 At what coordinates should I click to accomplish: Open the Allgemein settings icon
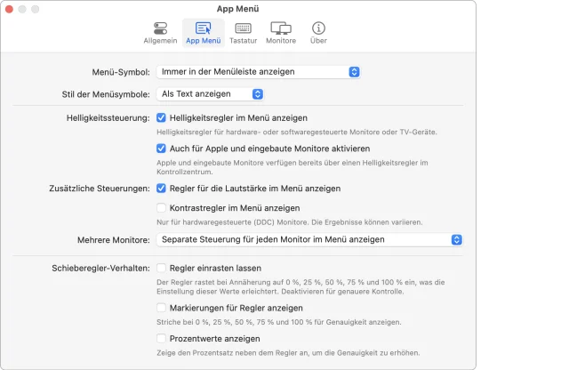point(160,28)
